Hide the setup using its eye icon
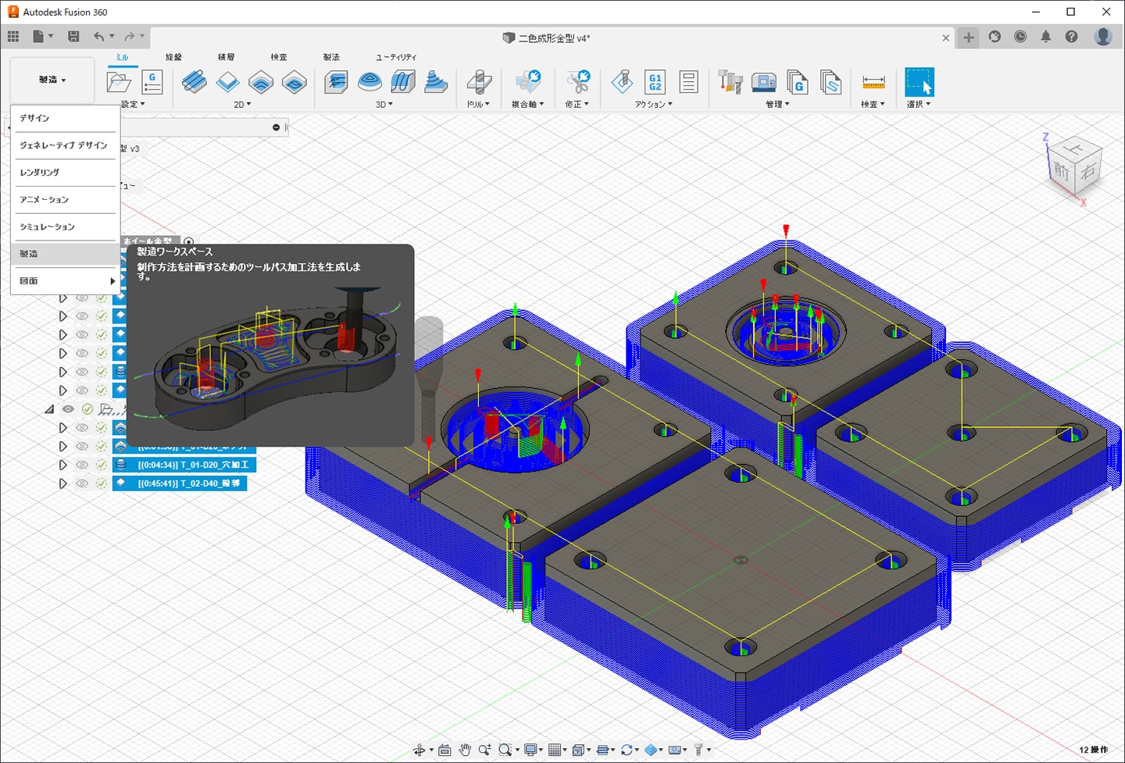The image size is (1125, 763). 69,409
